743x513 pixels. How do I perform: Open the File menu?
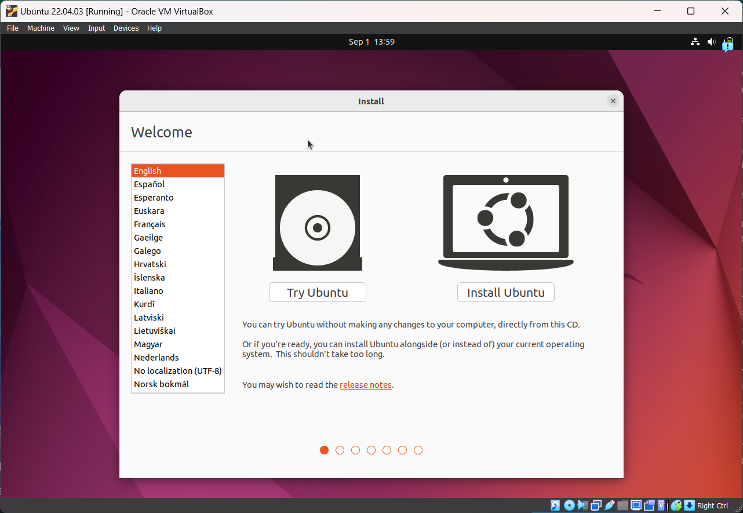(x=13, y=28)
